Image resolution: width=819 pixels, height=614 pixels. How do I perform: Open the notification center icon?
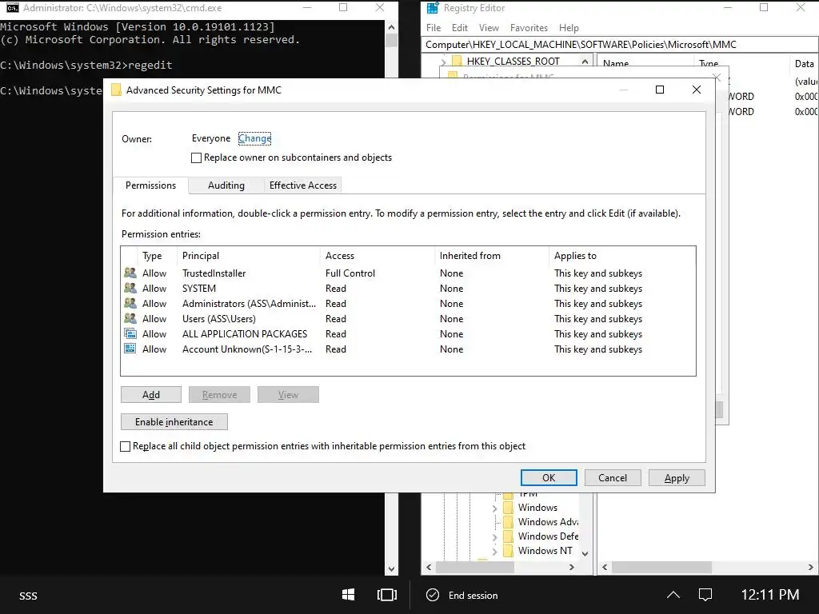coord(705,595)
